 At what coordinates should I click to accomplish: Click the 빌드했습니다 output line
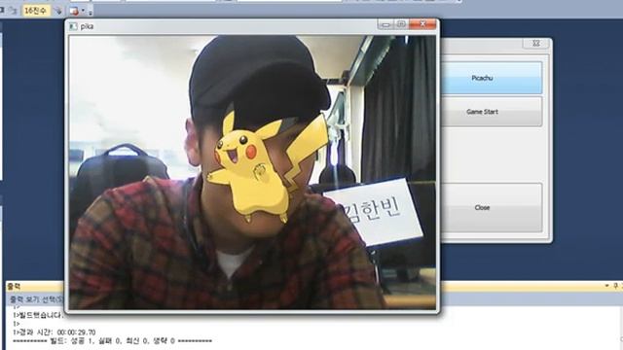coord(38,315)
